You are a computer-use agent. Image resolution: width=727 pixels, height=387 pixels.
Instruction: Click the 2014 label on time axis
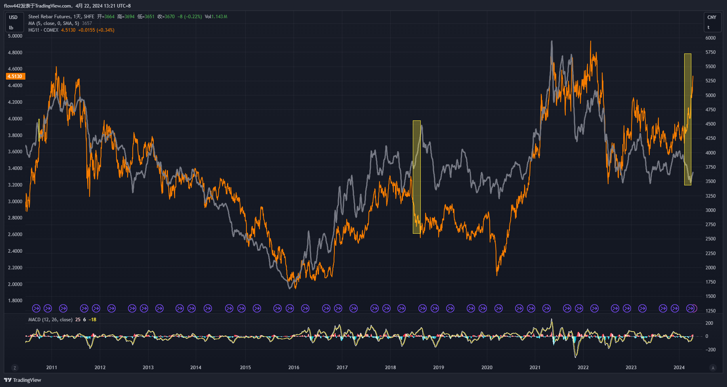tap(196, 368)
